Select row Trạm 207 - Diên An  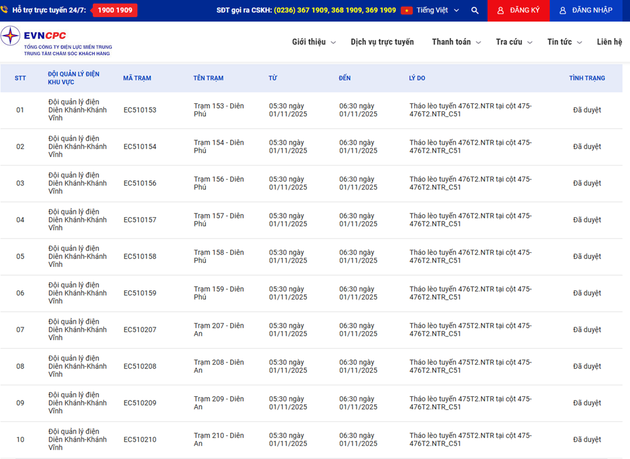coord(218,330)
